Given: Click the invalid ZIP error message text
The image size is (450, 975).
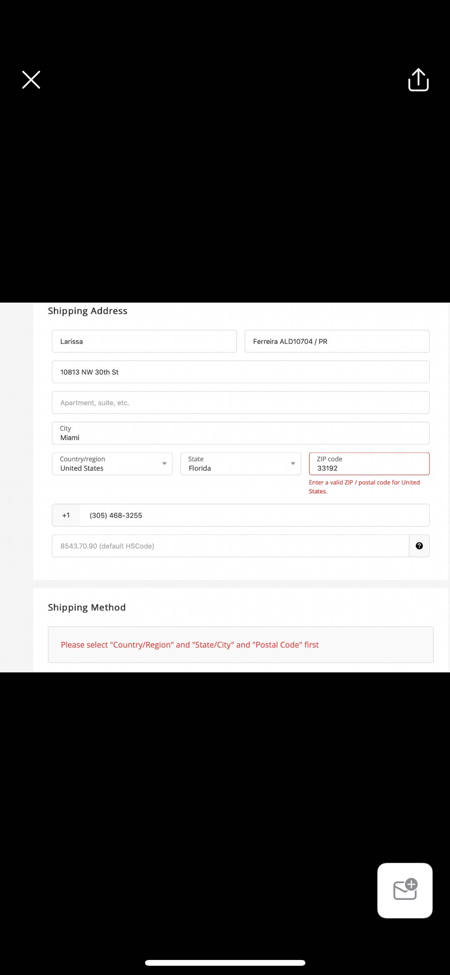Looking at the screenshot, I should tap(364, 486).
